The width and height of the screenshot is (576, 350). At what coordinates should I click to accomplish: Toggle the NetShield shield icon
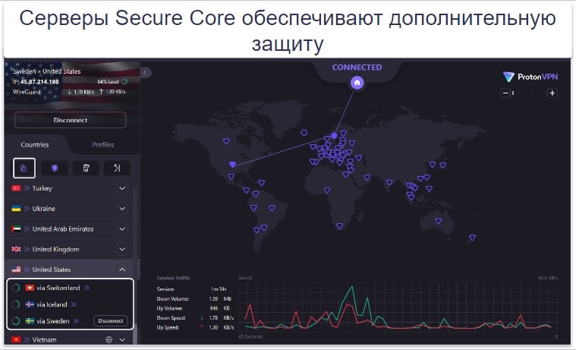[55, 169]
